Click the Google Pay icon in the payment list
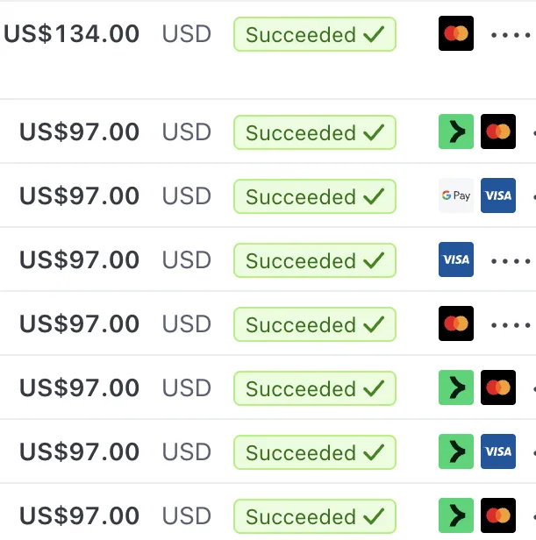 point(455,195)
